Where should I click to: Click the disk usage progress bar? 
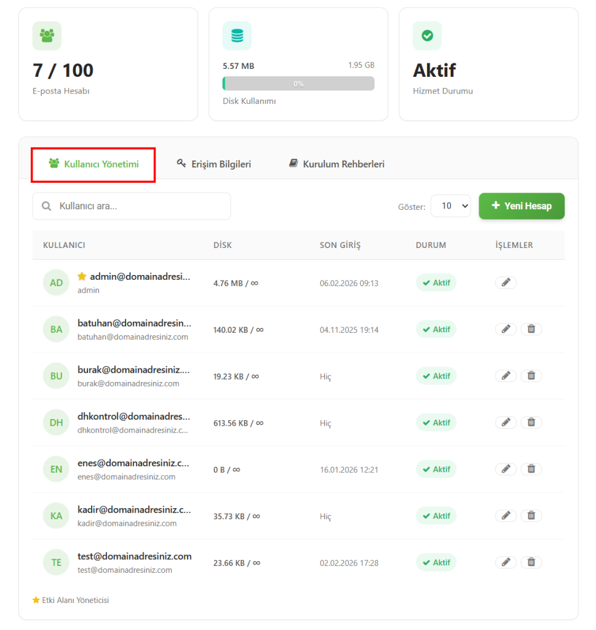[x=298, y=84]
